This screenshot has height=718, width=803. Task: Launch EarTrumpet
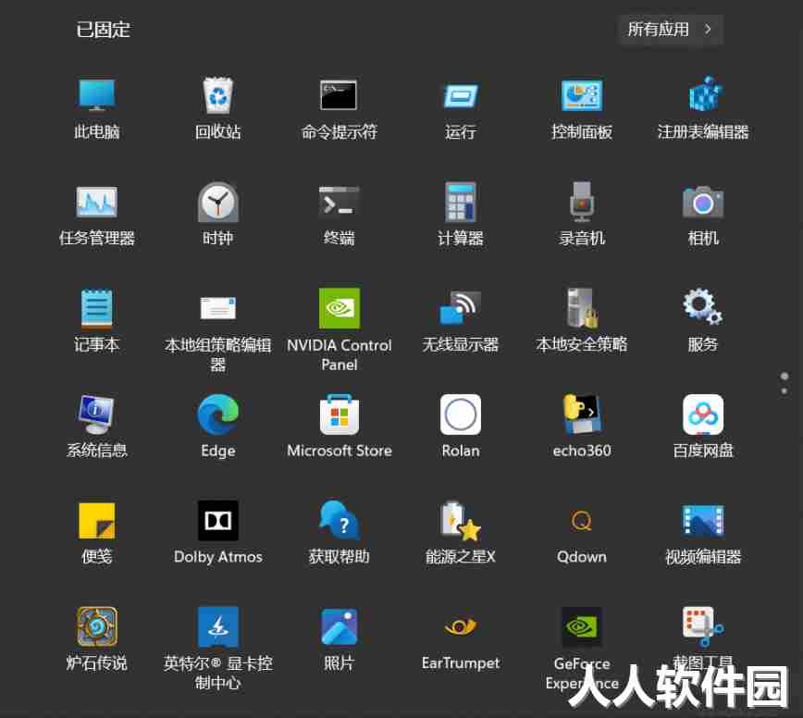[x=461, y=626]
